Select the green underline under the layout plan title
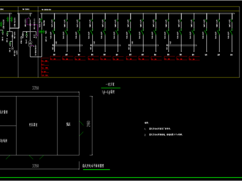 point(96,169)
